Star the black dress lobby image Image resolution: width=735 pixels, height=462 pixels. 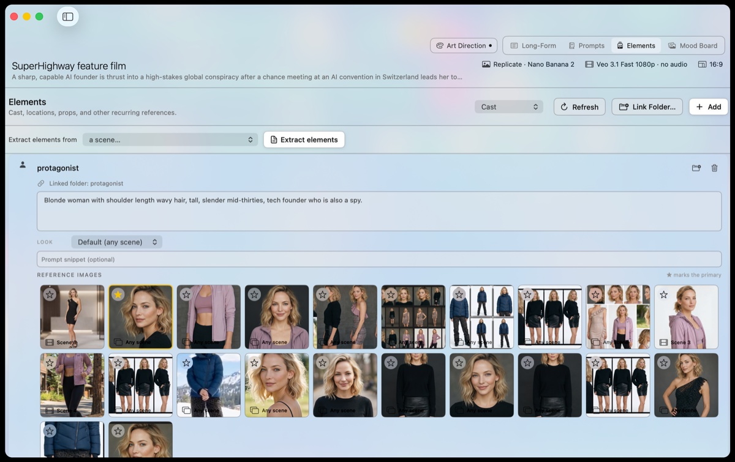[x=50, y=295]
